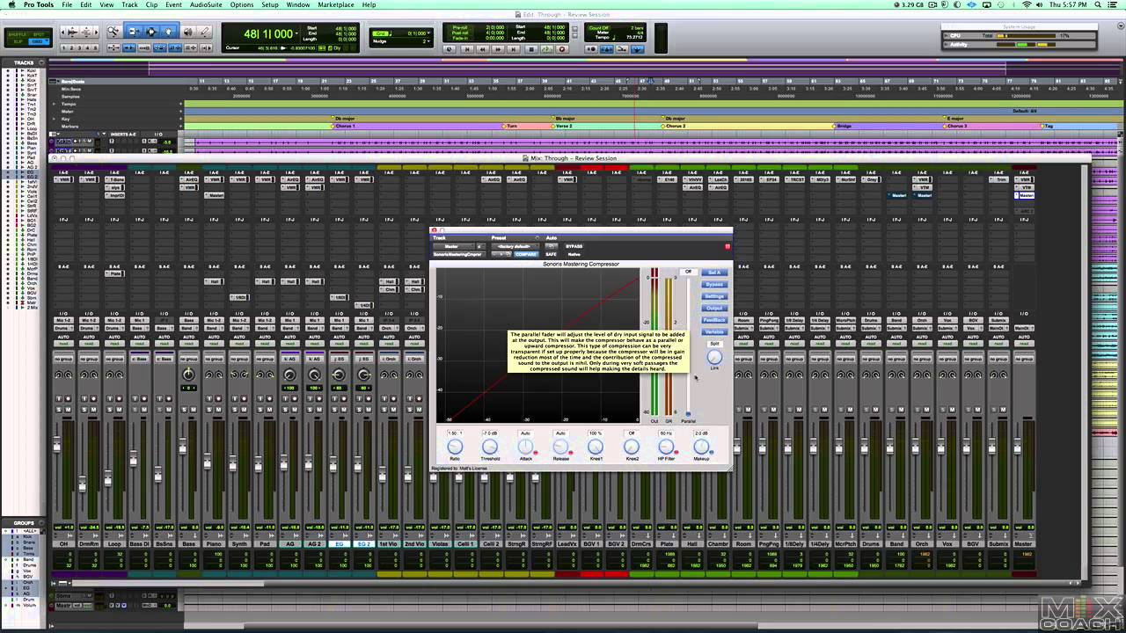Select the Scrubber speaker tool

coord(187,32)
